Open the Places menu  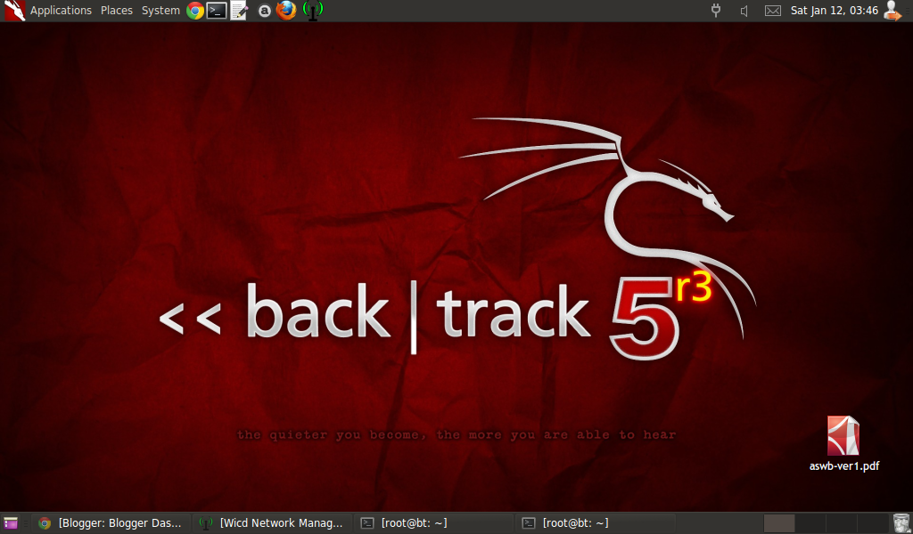(117, 11)
